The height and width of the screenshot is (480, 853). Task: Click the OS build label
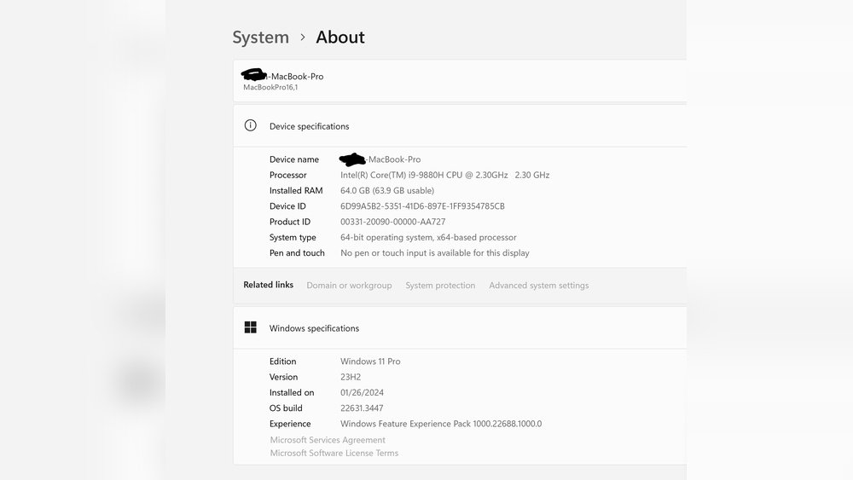click(x=286, y=408)
